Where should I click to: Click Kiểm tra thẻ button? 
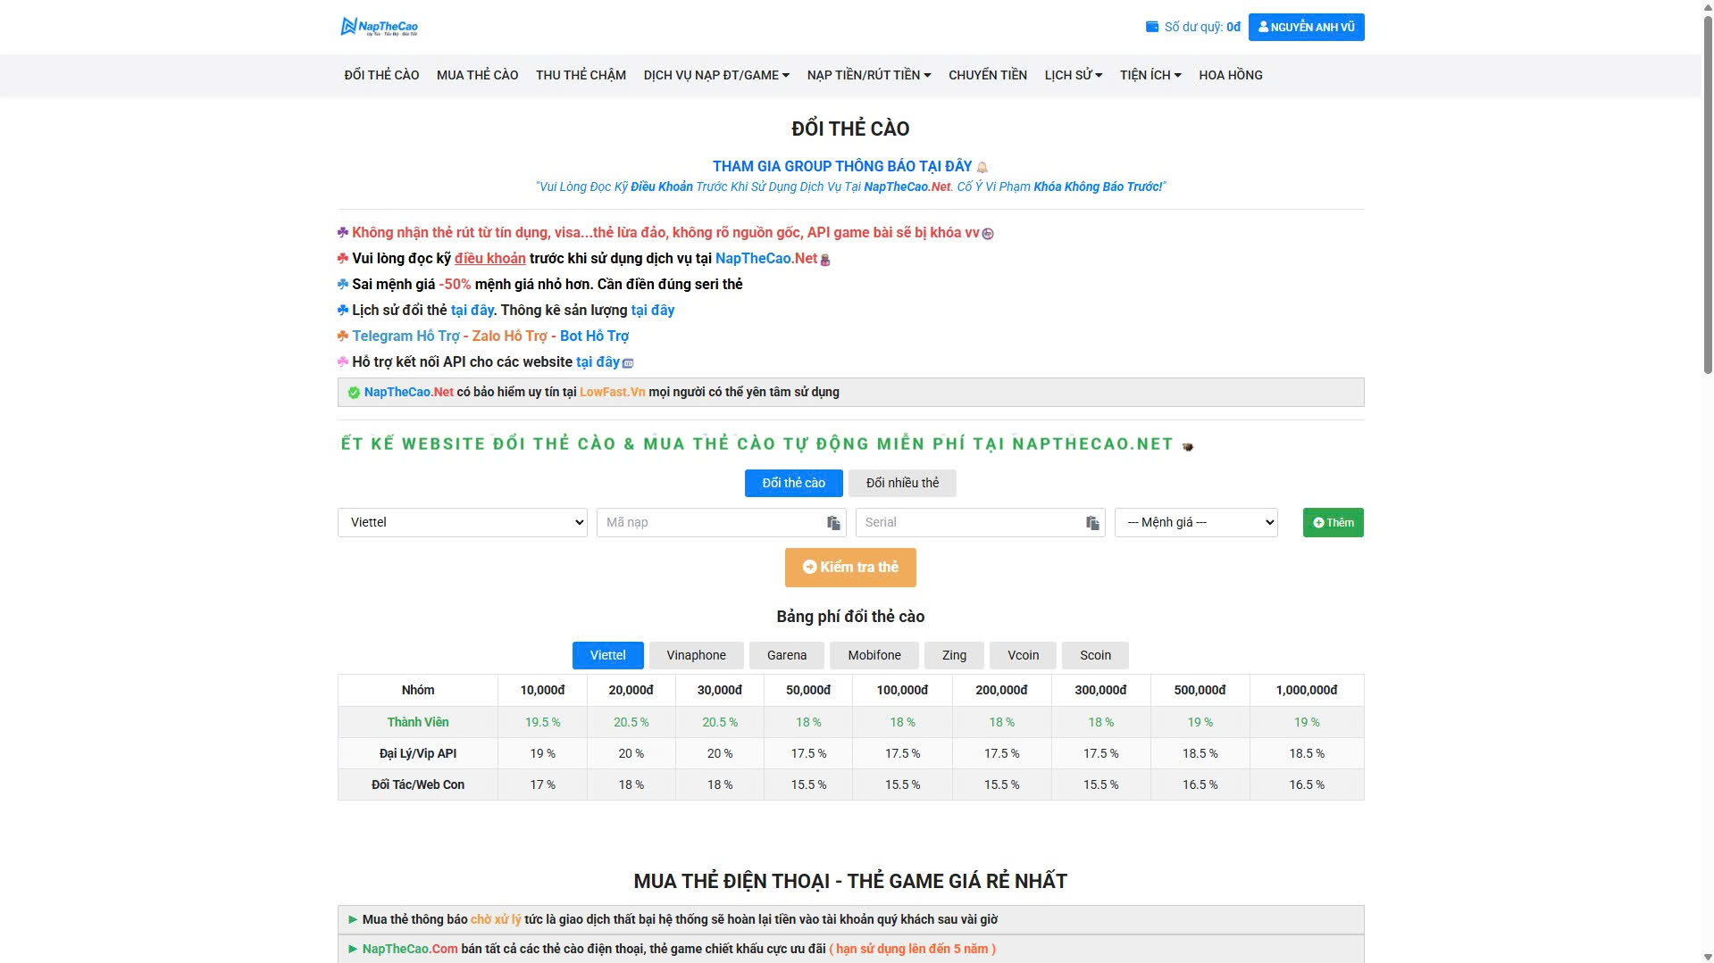click(x=850, y=568)
